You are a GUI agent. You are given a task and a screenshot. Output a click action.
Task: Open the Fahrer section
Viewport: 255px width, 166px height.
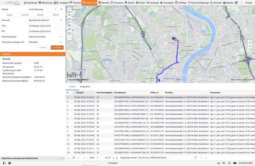[141, 3]
